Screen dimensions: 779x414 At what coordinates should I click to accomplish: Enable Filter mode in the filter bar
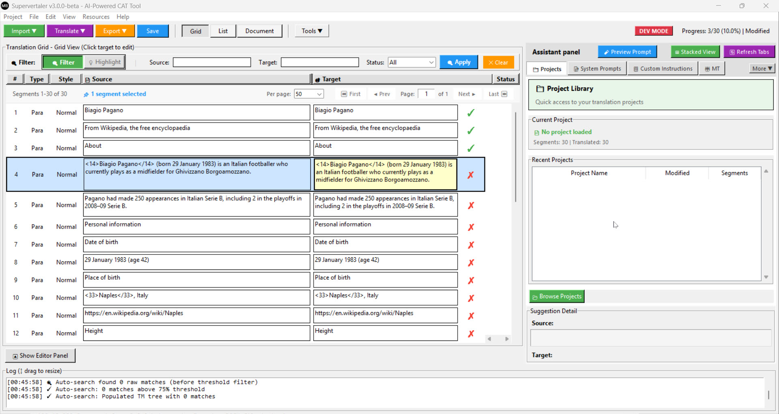pyautogui.click(x=63, y=63)
